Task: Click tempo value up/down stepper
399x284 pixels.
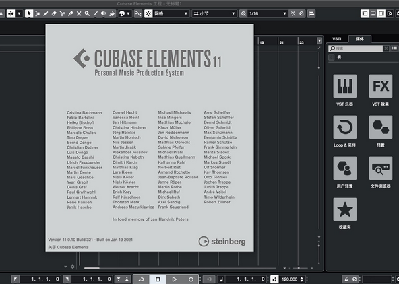Action: coord(302,279)
